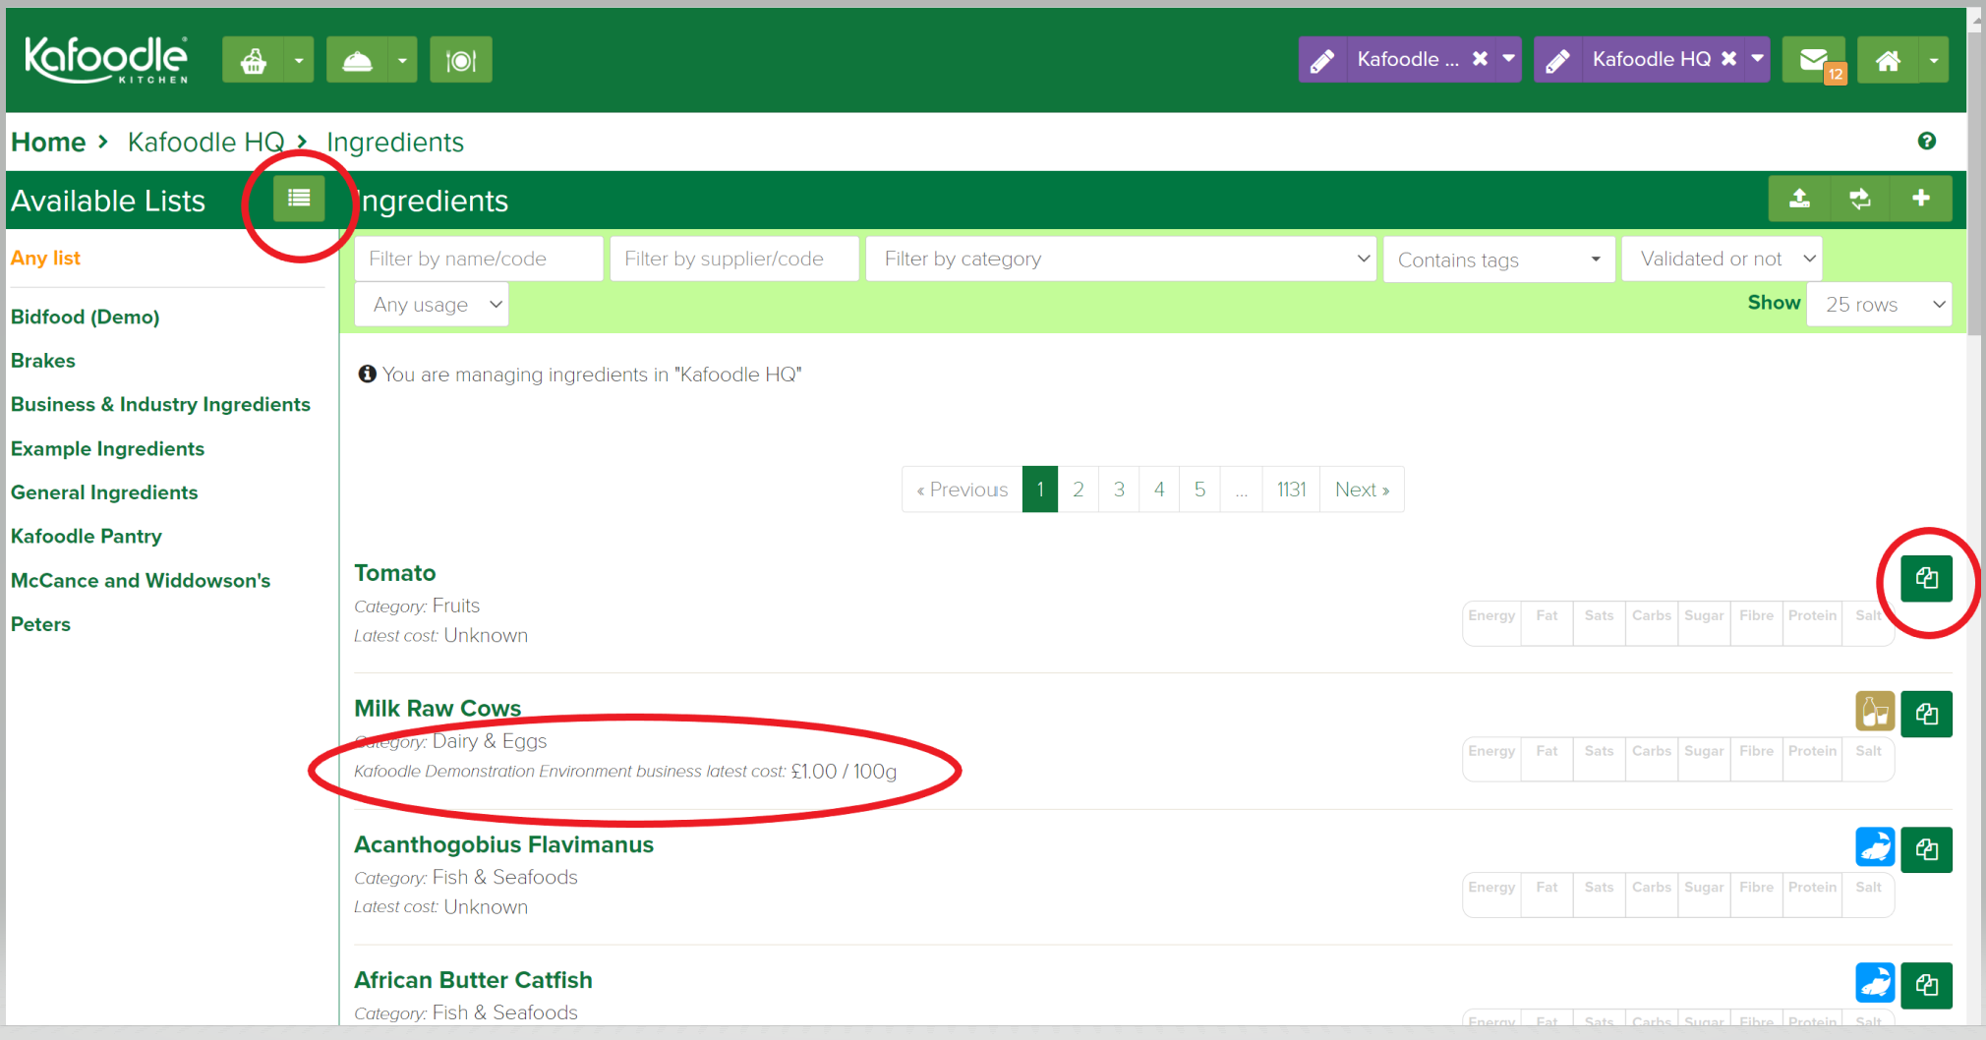1986x1040 pixels.
Task: Select the Kafoodle Pantry list
Action: coord(87,536)
